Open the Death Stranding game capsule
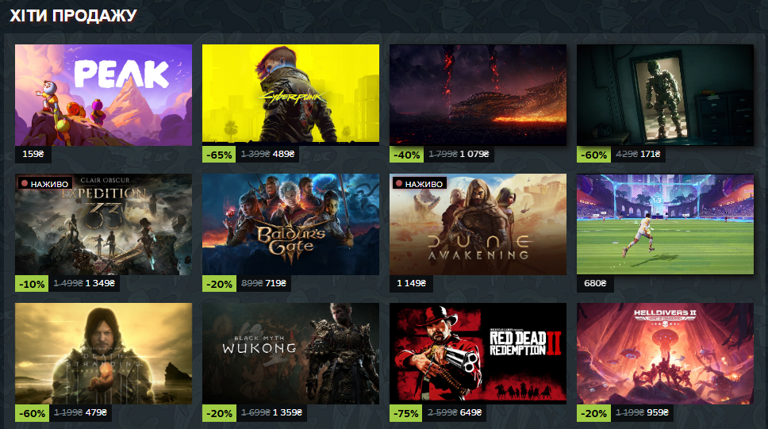 (103, 354)
